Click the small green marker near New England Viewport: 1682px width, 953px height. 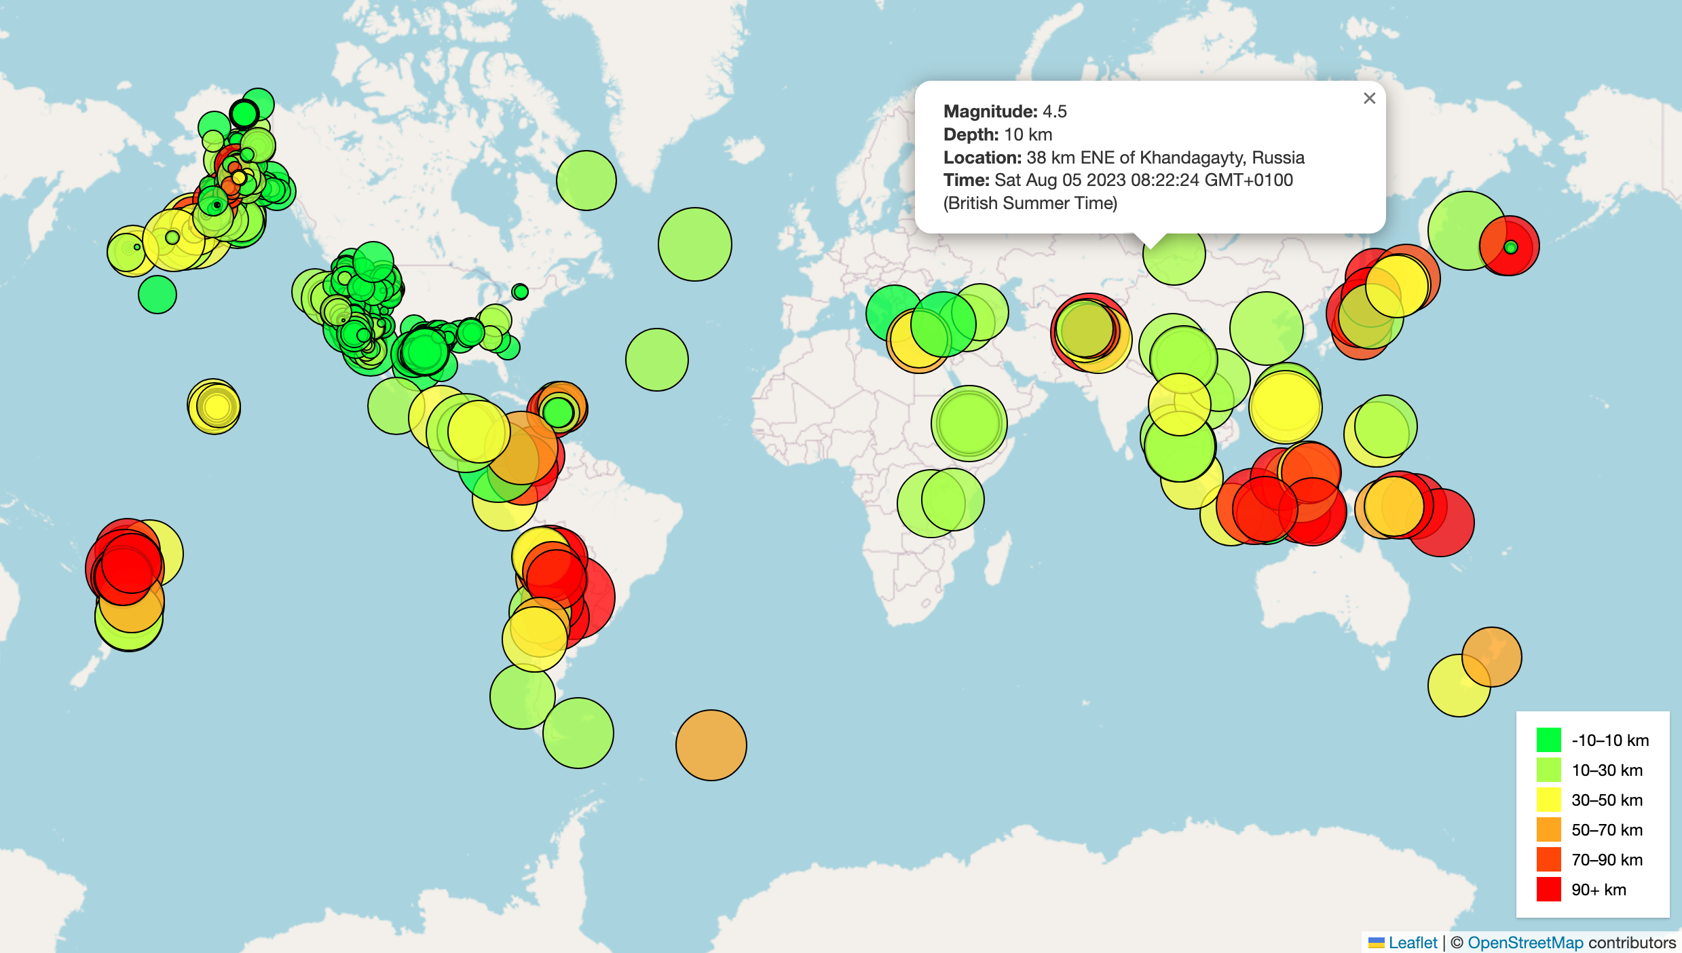tap(520, 292)
